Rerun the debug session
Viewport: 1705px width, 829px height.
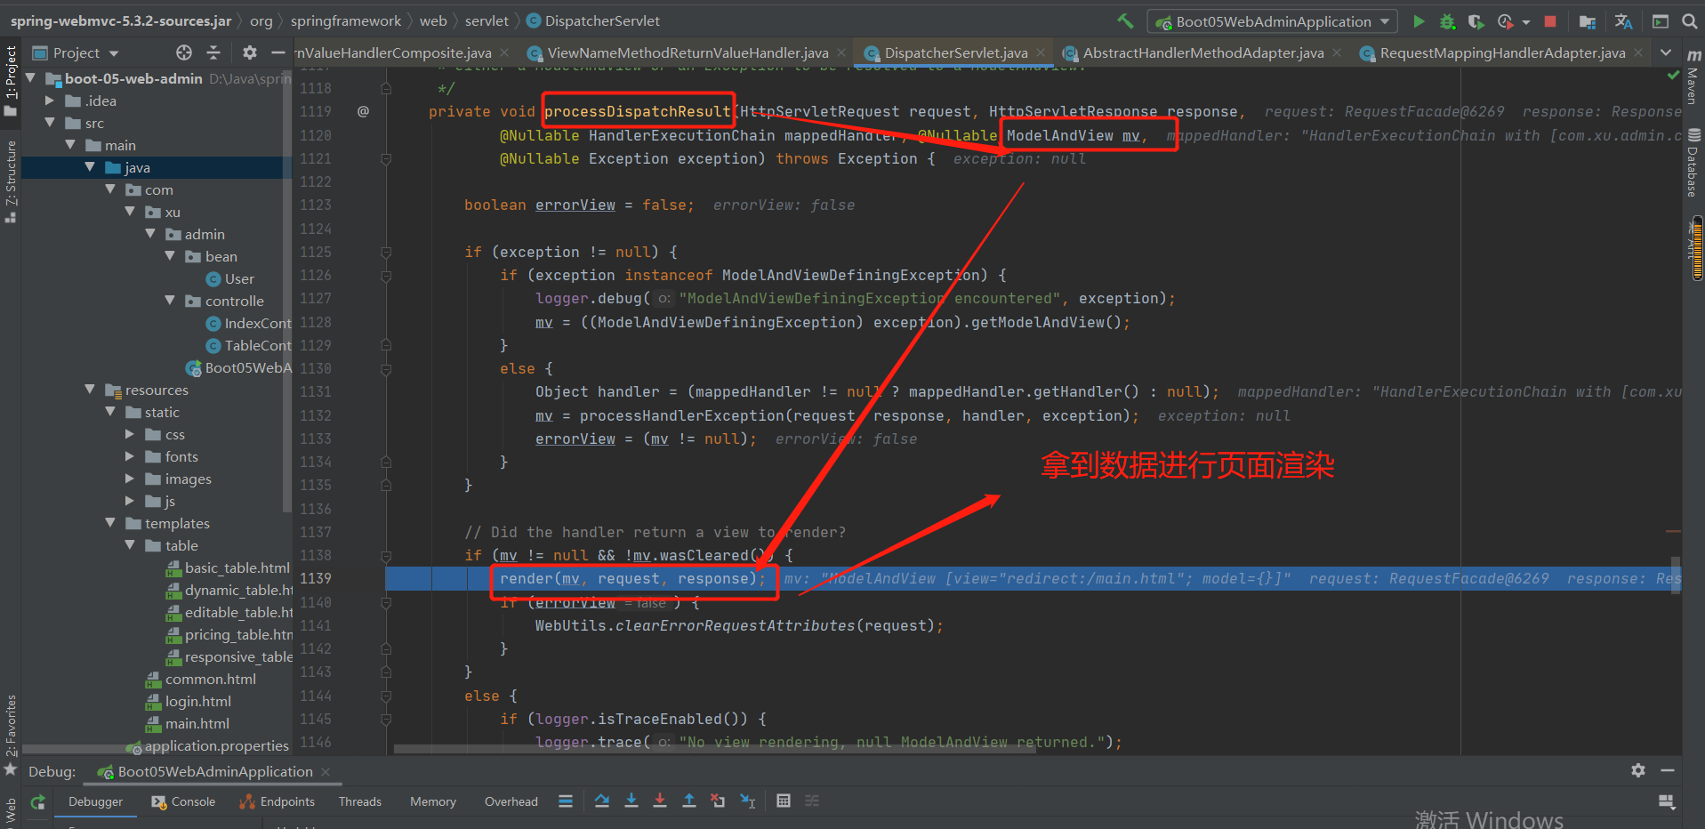coord(37,801)
